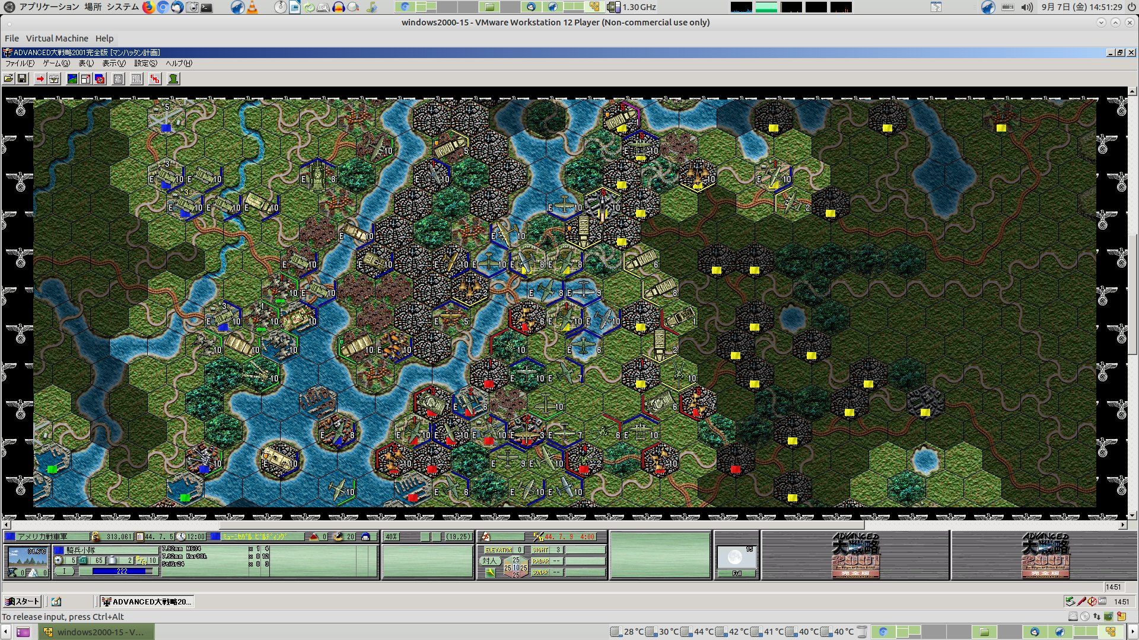The height and width of the screenshot is (640, 1139).
Task: Click the green and blue map icon
Action: (x=72, y=79)
